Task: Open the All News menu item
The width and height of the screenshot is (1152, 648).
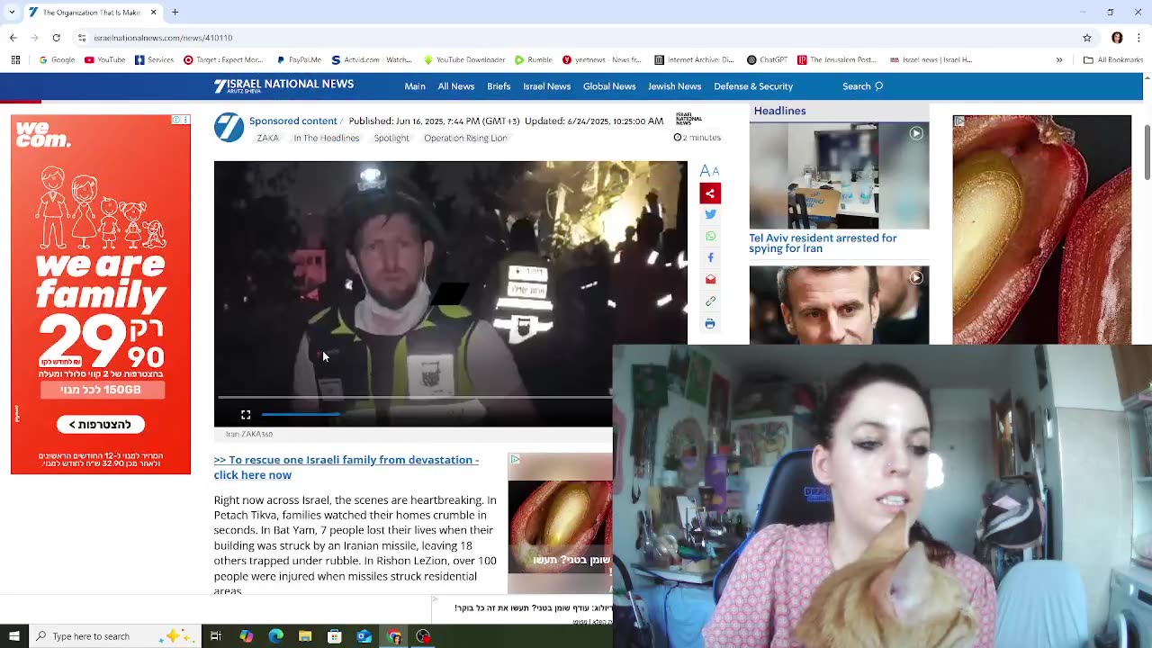Action: point(456,86)
